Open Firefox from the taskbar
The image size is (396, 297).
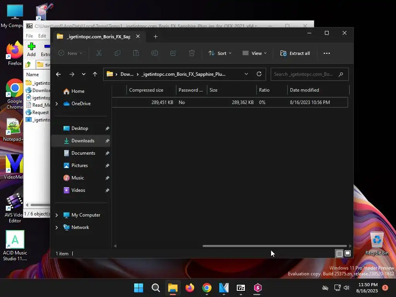tap(189, 288)
